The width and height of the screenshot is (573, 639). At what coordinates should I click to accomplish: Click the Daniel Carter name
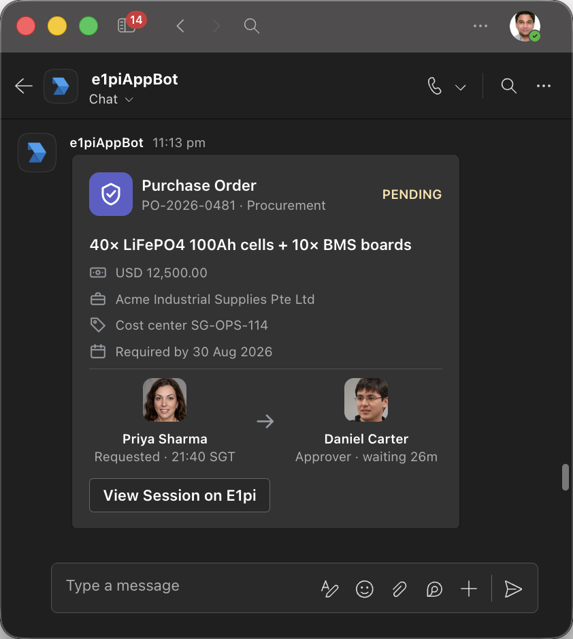(366, 439)
